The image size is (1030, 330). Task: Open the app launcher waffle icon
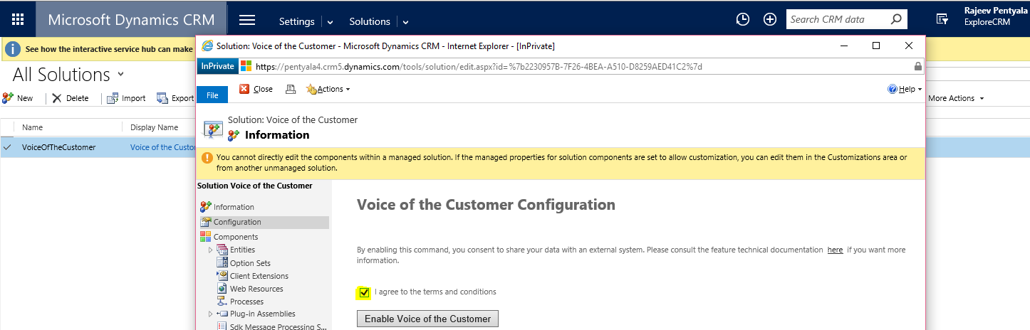coord(18,19)
